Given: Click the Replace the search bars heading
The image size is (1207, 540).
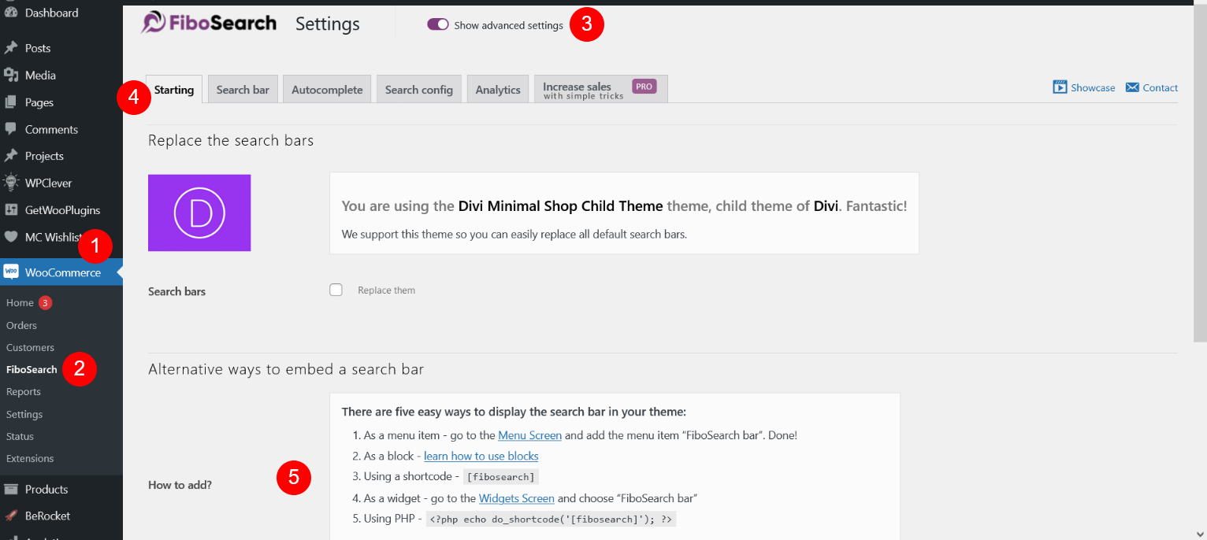Looking at the screenshot, I should [x=231, y=141].
